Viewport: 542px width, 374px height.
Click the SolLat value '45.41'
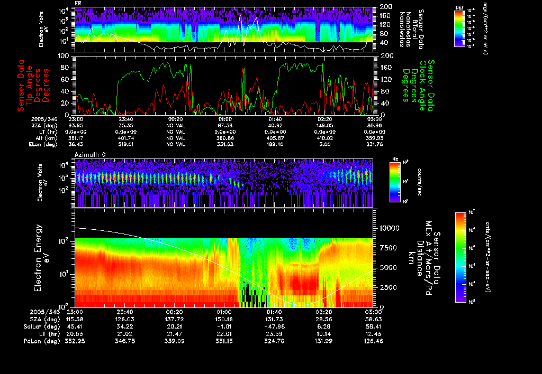tap(75, 327)
